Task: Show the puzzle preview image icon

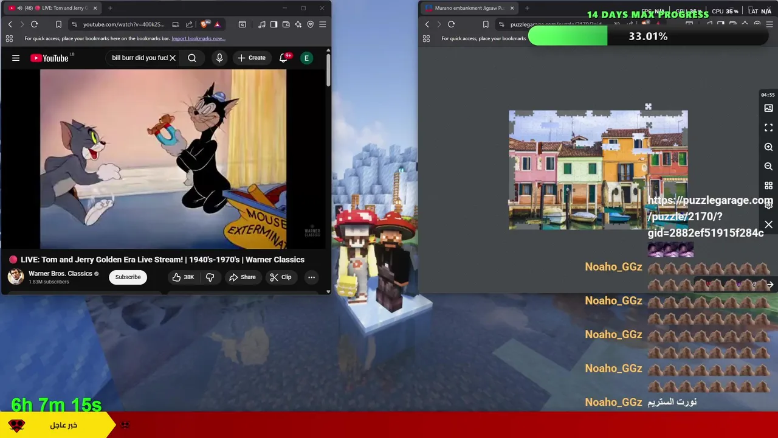Action: (768, 108)
